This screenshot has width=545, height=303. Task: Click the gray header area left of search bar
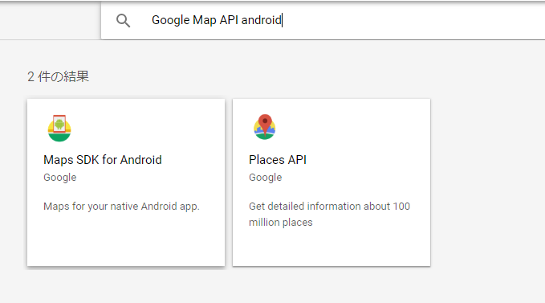tap(51, 21)
